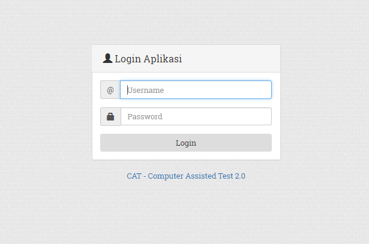
Task: Click the user silhouette icon in header
Action: 107,58
